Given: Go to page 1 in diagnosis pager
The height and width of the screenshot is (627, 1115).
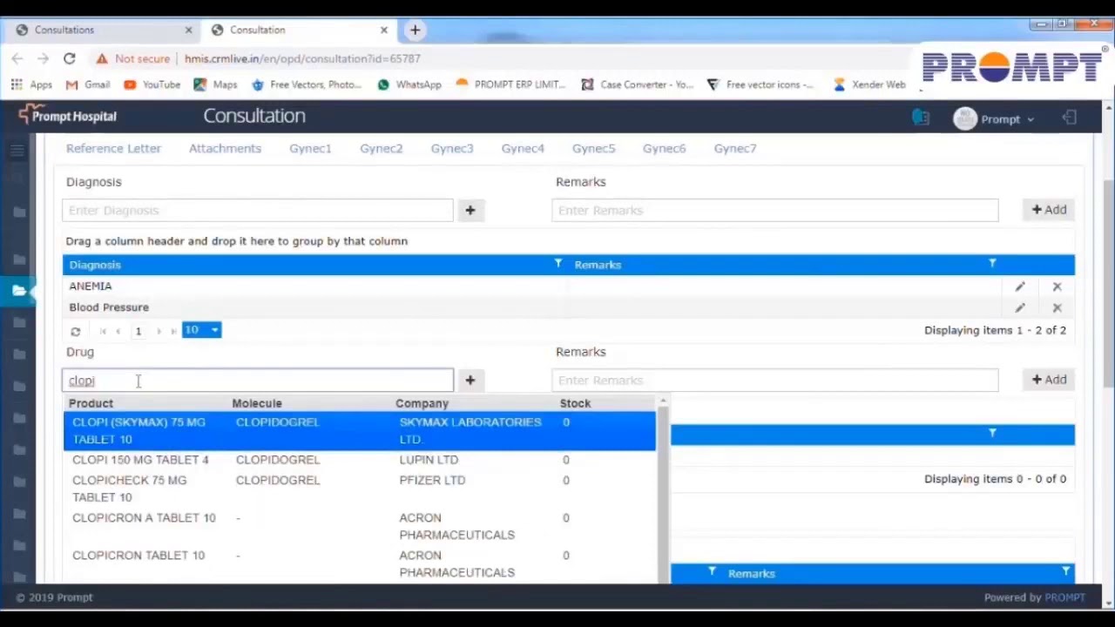Looking at the screenshot, I should point(138,331).
